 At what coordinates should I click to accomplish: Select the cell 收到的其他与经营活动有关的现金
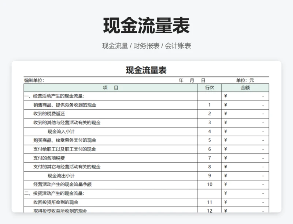click(111, 123)
